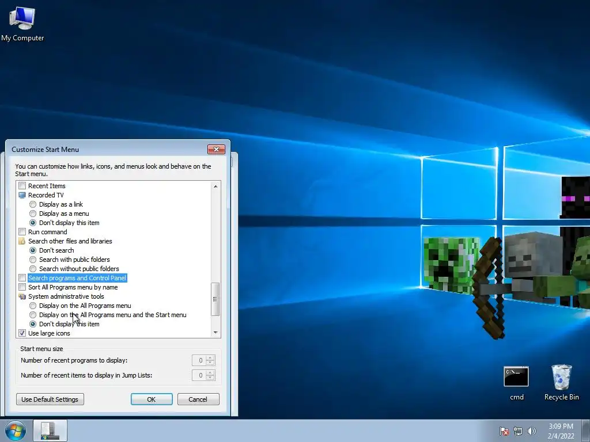The image size is (590, 442).
Task: Click the taskbar clock showing 3:09 PM
Action: click(x=561, y=431)
